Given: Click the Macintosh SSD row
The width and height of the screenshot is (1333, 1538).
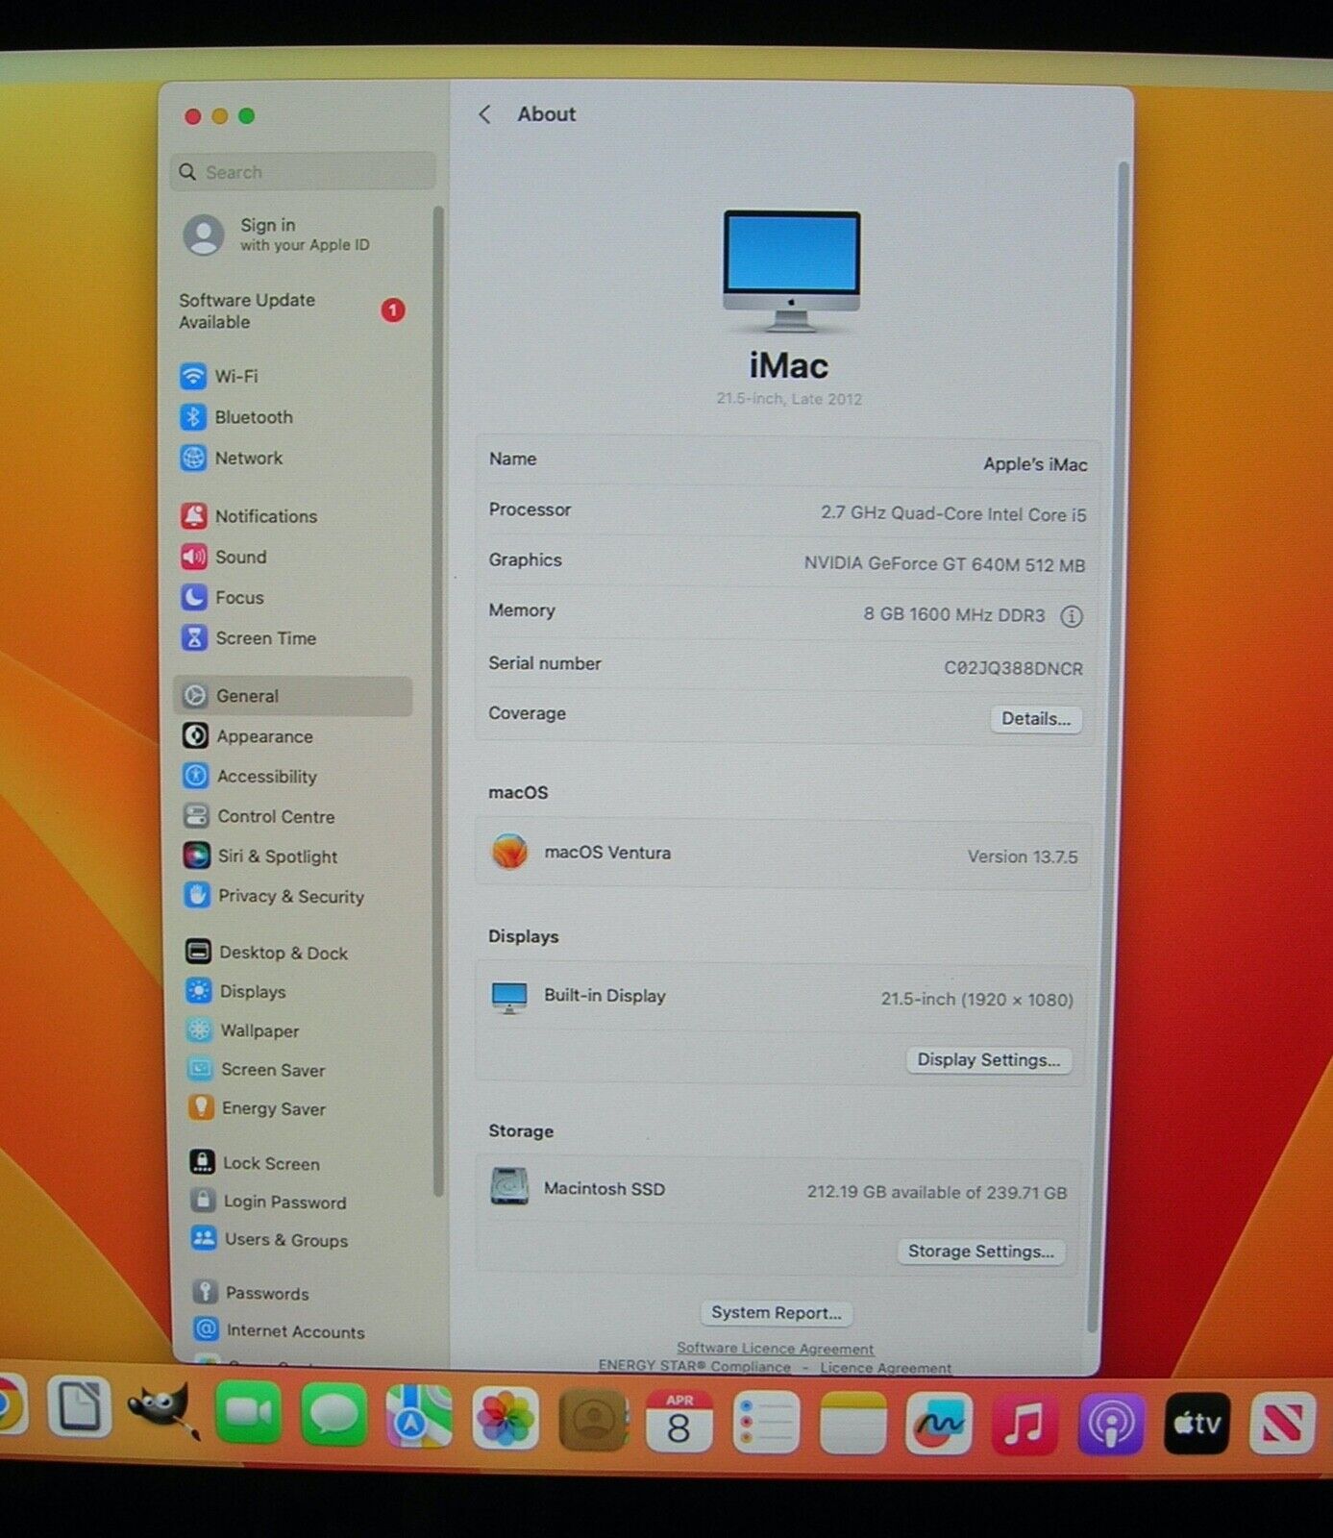Looking at the screenshot, I should click(780, 1190).
